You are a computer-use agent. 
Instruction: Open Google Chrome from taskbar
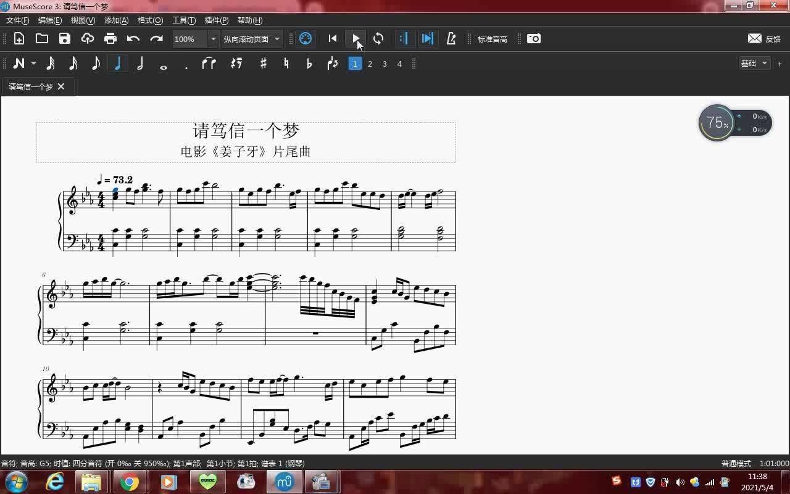coord(130,482)
